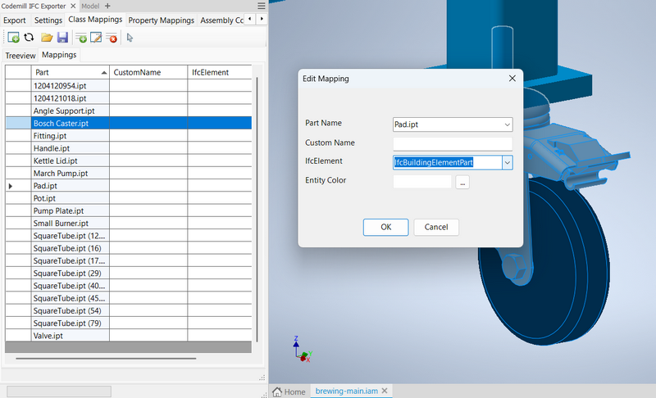
Task: Select the Valve.ipt row
Action: click(129, 336)
